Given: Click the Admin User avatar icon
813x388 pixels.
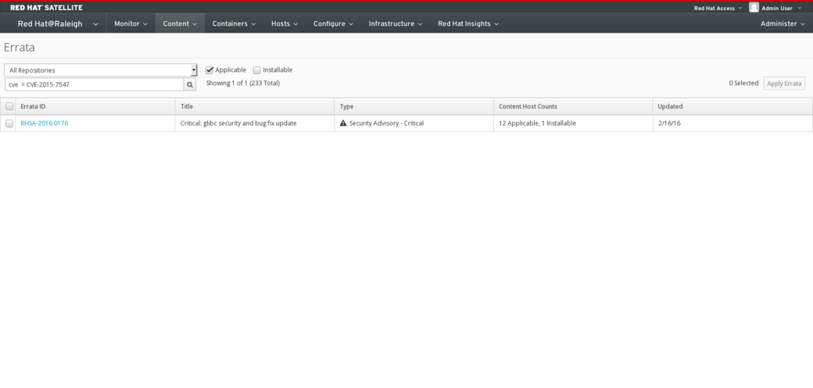Looking at the screenshot, I should 754,7.
